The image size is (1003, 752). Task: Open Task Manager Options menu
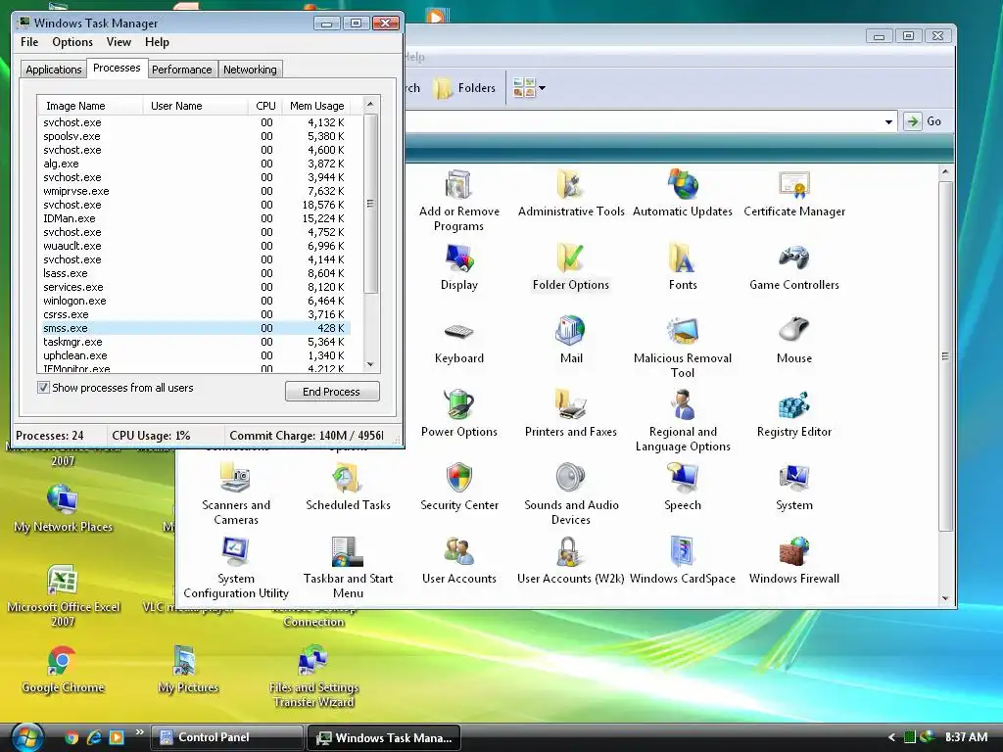click(x=72, y=42)
